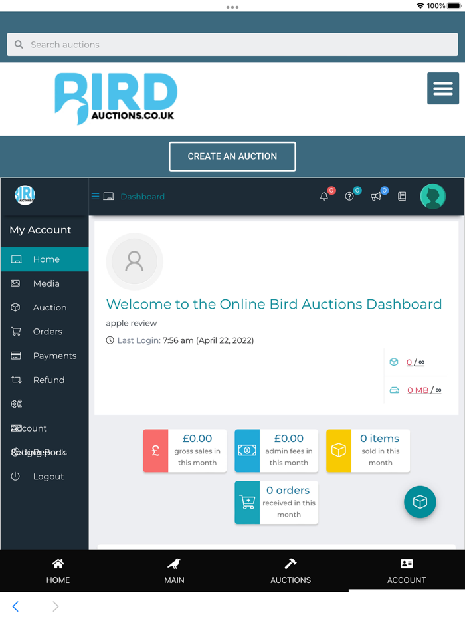Switch to the AUCTIONS gavel tab

coord(290,571)
